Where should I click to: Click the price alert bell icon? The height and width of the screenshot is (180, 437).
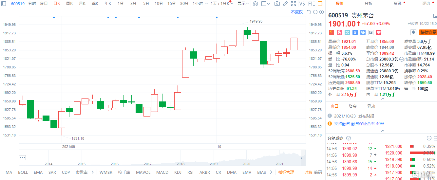point(413,32)
